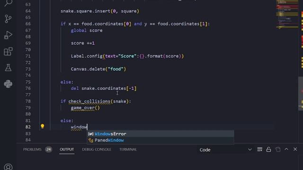Place cursor on 'snake.square.insert(0, square)'
This screenshot has width=303, height=170.
pos(100,11)
